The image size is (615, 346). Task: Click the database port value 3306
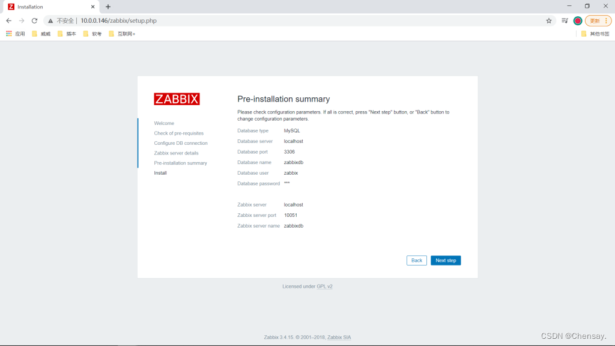tap(289, 152)
